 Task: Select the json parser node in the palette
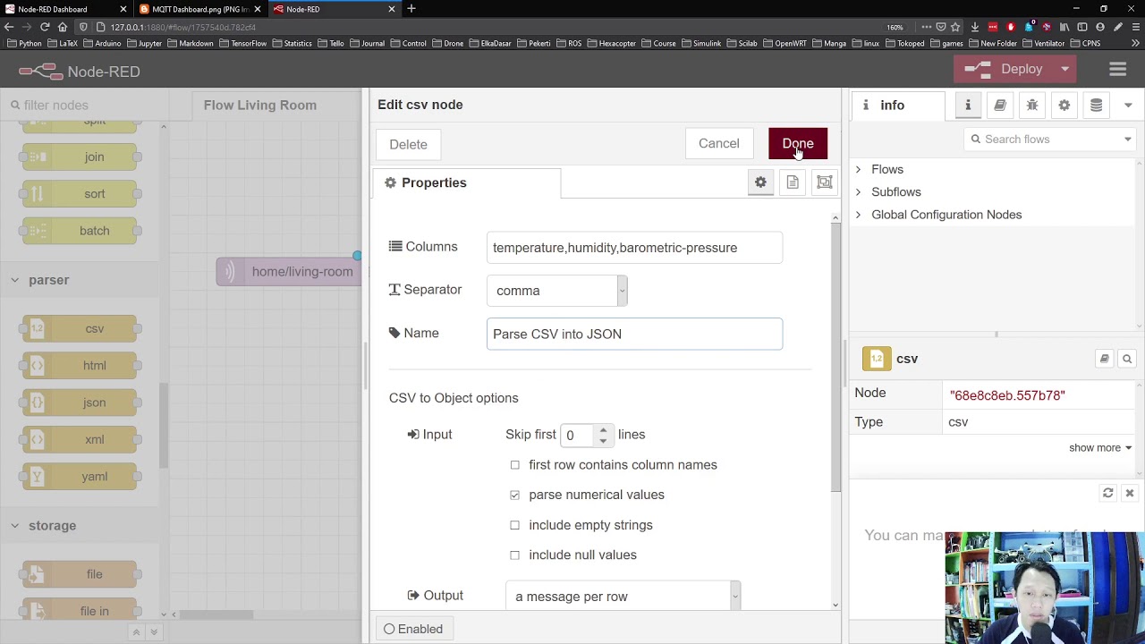pos(81,402)
